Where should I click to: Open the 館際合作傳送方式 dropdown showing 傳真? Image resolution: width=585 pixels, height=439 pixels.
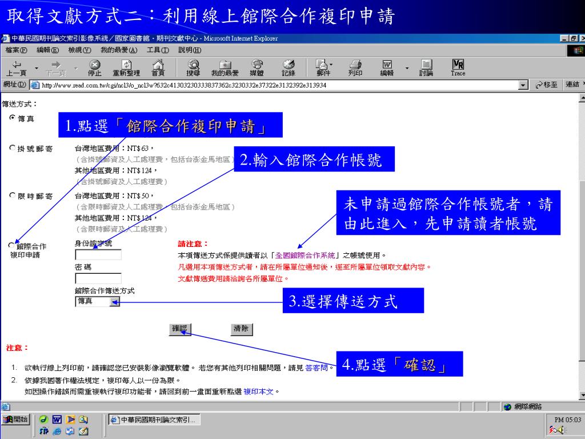(98, 302)
